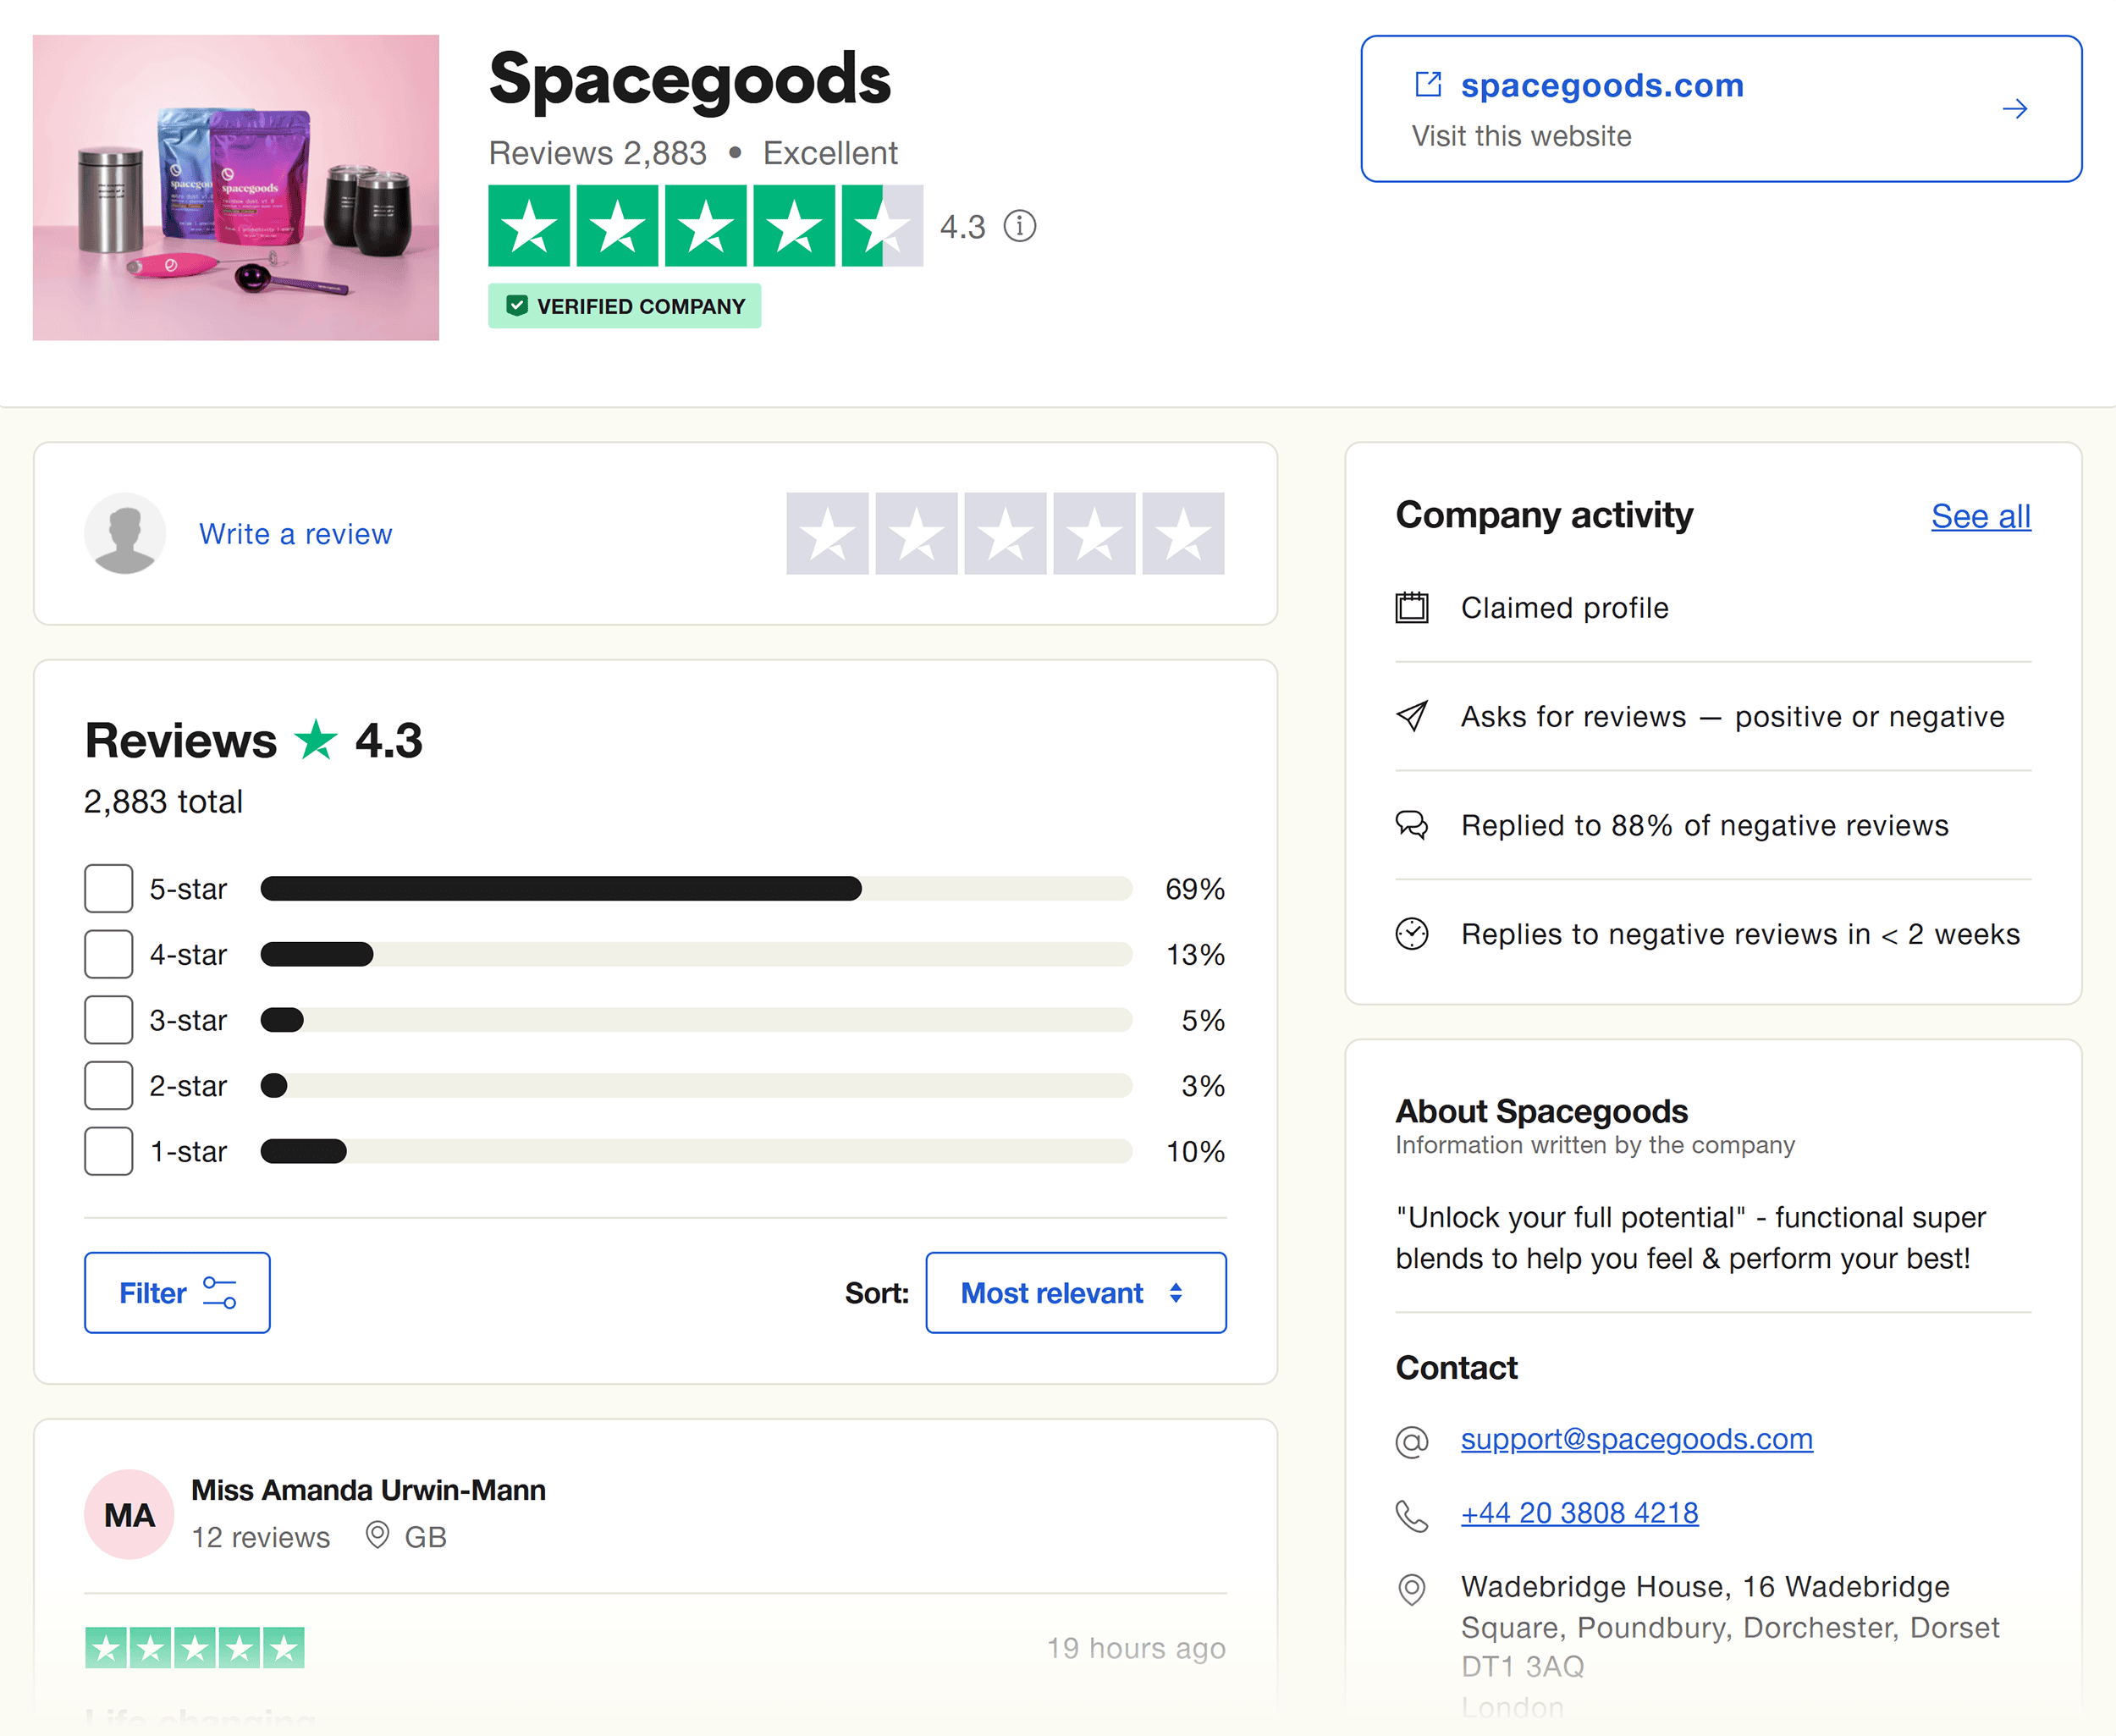Check the 1-star reviews filter
The image size is (2116, 1736).
point(108,1151)
